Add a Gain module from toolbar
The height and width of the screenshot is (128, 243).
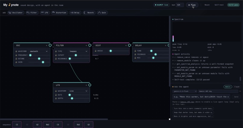click(x=102, y=13)
